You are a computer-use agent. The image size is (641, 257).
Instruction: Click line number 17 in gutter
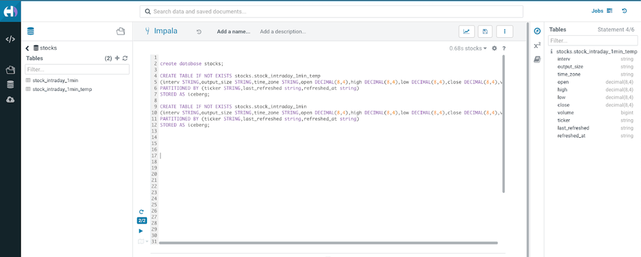click(x=154, y=156)
